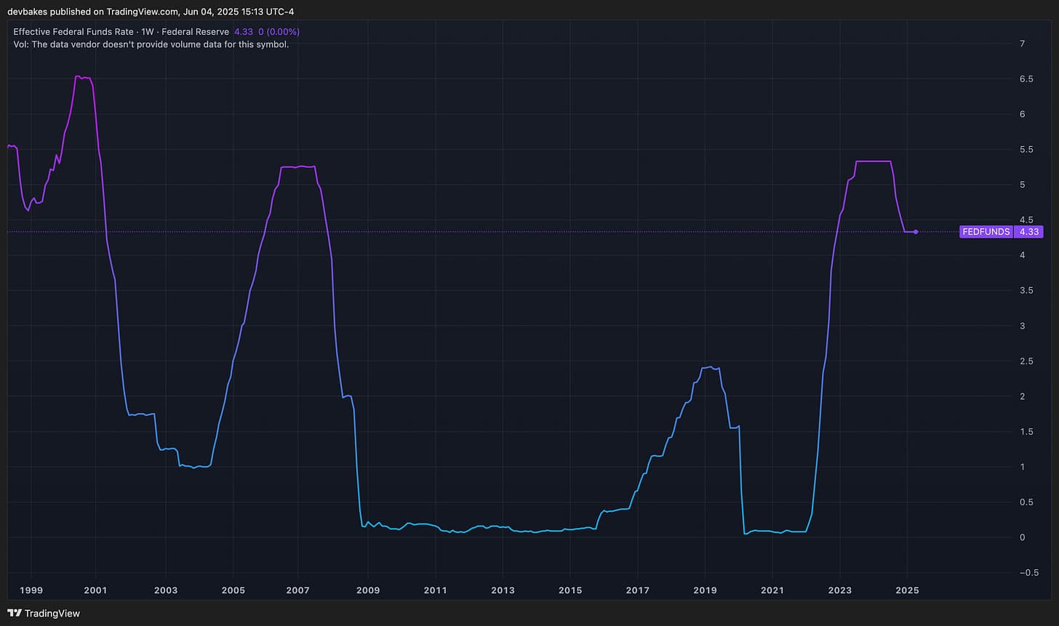Click the 2025 label on time axis
Image resolution: width=1059 pixels, height=626 pixels.
coord(907,590)
